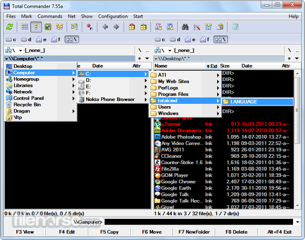This screenshot has width=305, height=240.
Task: Choose Program Files folder in popup
Action: tap(185, 95)
